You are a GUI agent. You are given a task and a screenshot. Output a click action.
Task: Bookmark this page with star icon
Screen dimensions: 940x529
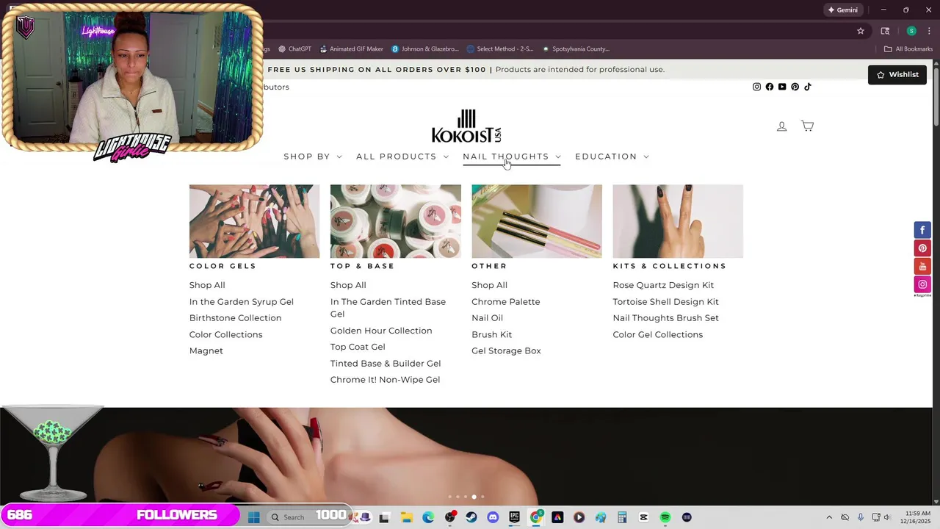click(x=861, y=31)
